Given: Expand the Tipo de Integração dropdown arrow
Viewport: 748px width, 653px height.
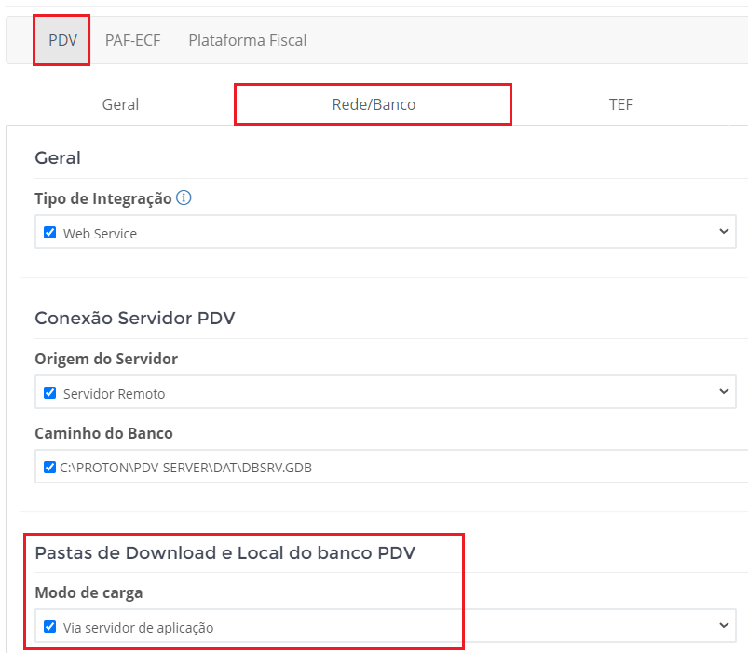Looking at the screenshot, I should (724, 231).
